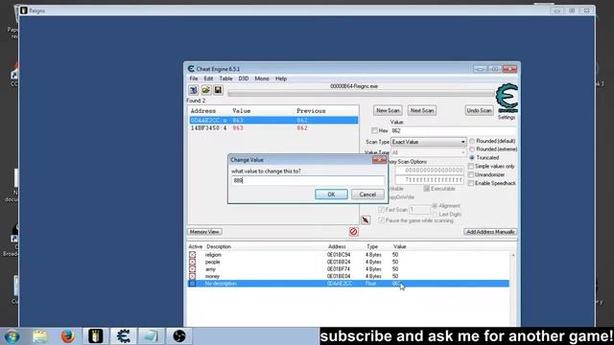Open the Mono menu

coord(262,79)
